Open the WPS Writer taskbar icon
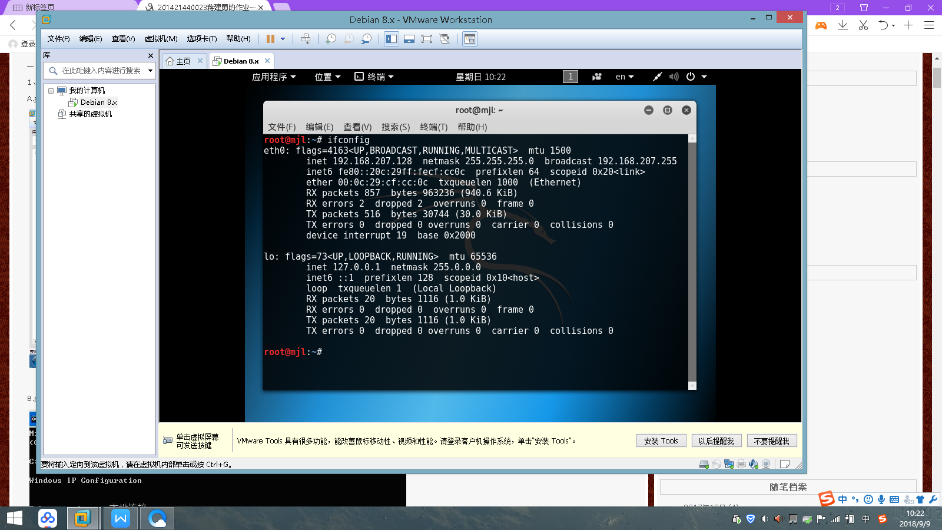 pyautogui.click(x=121, y=518)
